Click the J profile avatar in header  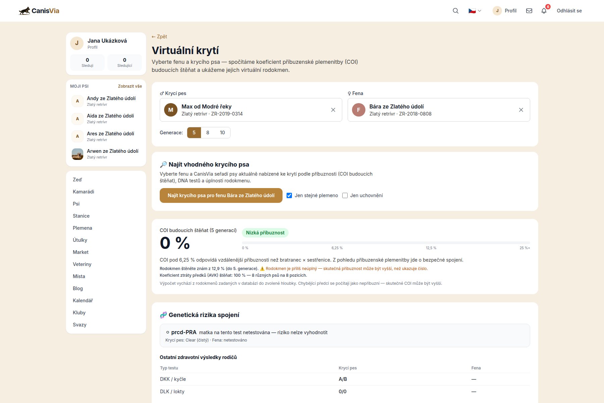(x=497, y=11)
